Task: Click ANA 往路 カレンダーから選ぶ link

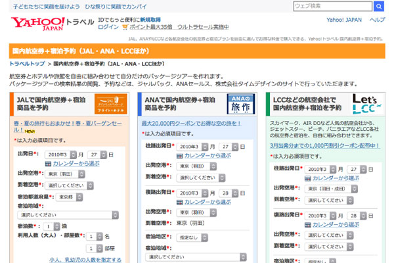Action: (208, 156)
